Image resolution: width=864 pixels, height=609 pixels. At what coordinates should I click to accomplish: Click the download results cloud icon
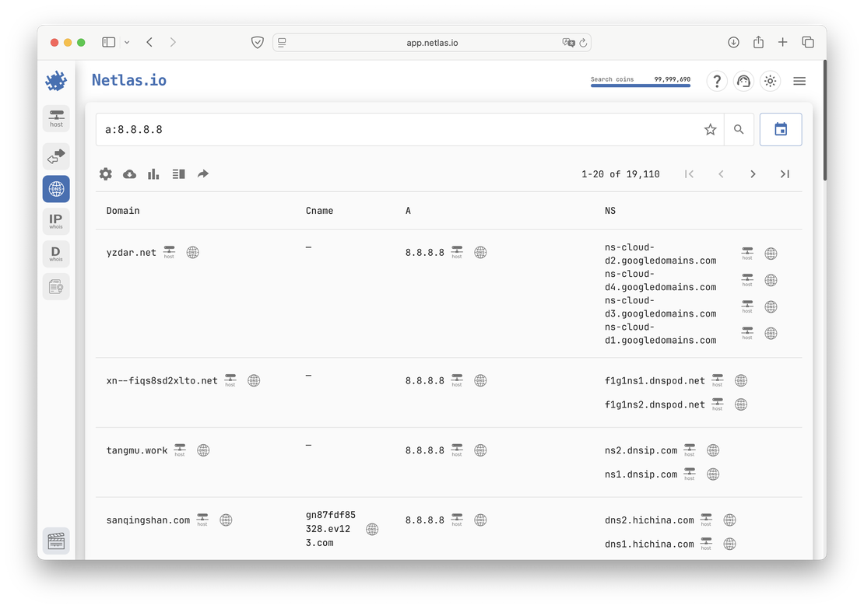point(129,174)
